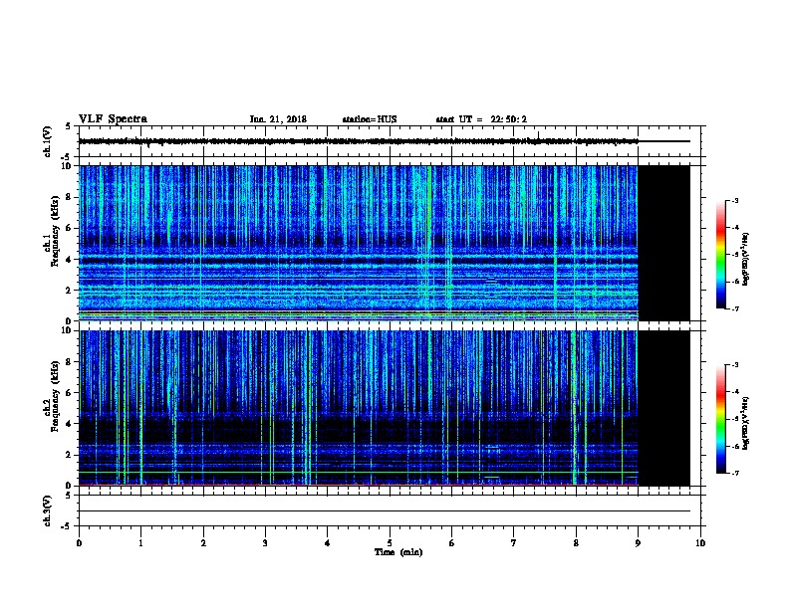Click the "-7" tick on ch.2 color bar
The width and height of the screenshot is (789, 609).
734,474
